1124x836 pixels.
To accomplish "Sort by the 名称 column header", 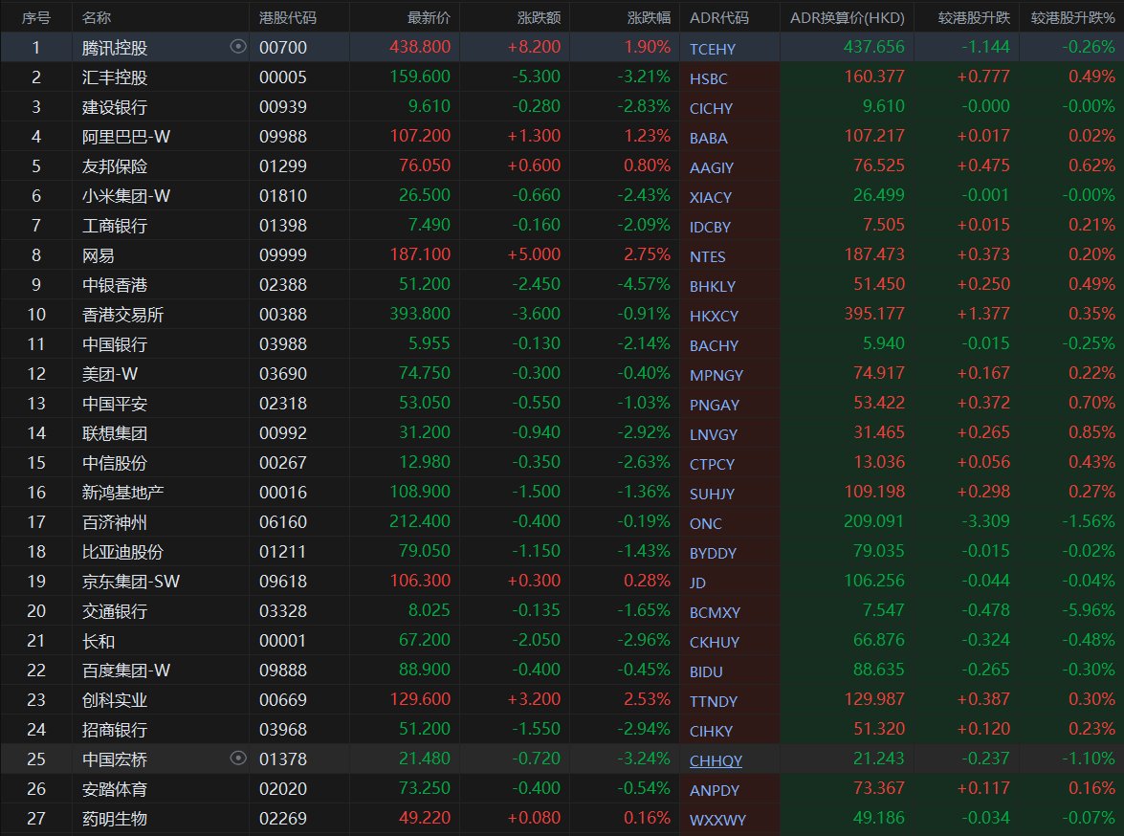I will 97,17.
